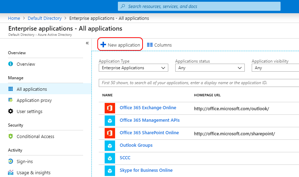The height and width of the screenshot is (177, 299).
Task: Click the Enterprise applications breadcrumb text
Action: [109, 18]
